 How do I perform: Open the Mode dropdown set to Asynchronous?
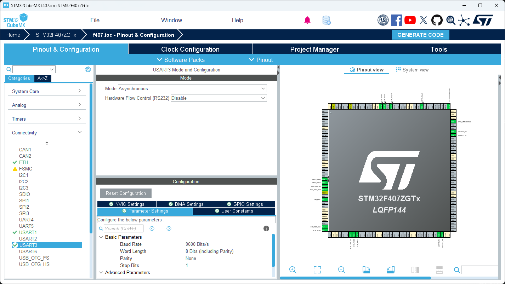click(263, 88)
